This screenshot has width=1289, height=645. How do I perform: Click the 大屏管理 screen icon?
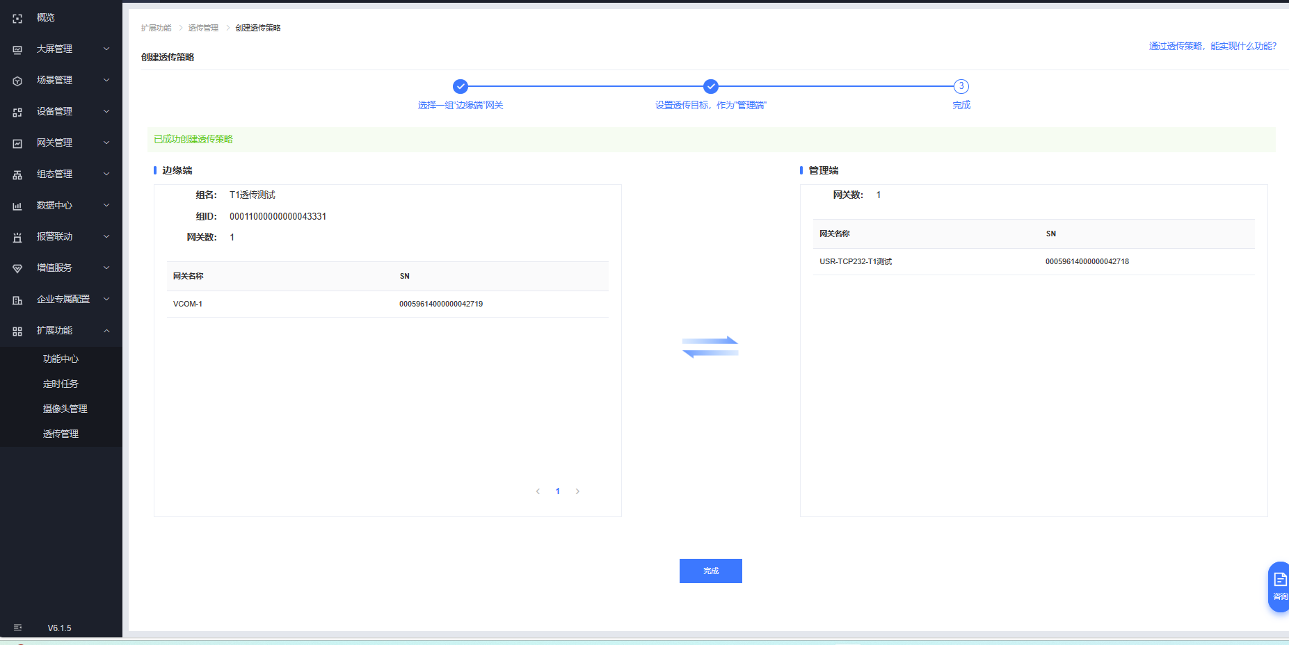(x=17, y=49)
